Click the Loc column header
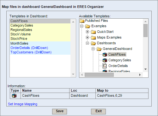158x116 pixels. coord(82,90)
